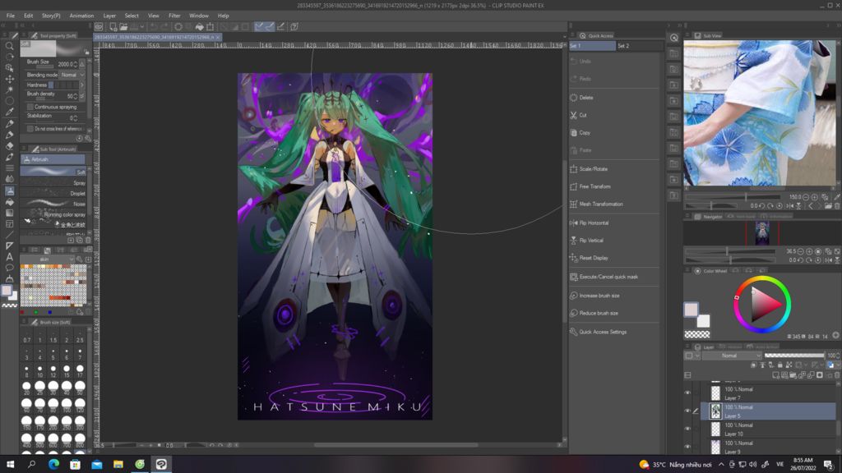This screenshot has height=473, width=842.
Task: Click the Brush Size value stepper
Action: tap(75, 64)
